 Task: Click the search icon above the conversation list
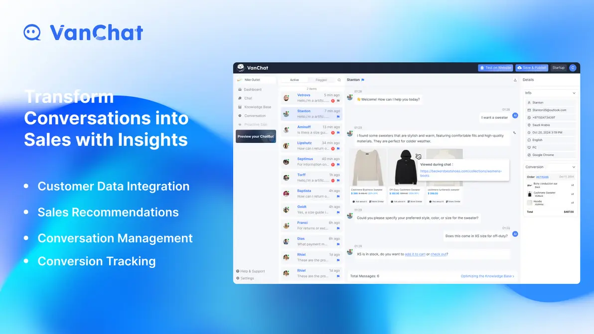(338, 80)
